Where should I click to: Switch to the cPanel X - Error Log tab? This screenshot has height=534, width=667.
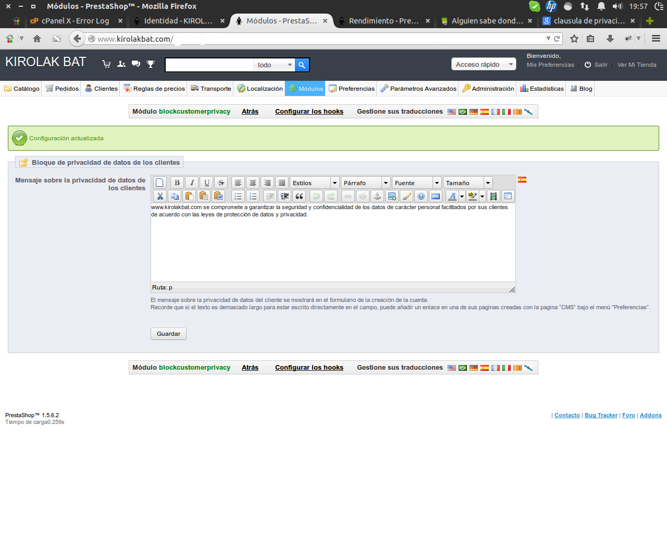(x=76, y=21)
